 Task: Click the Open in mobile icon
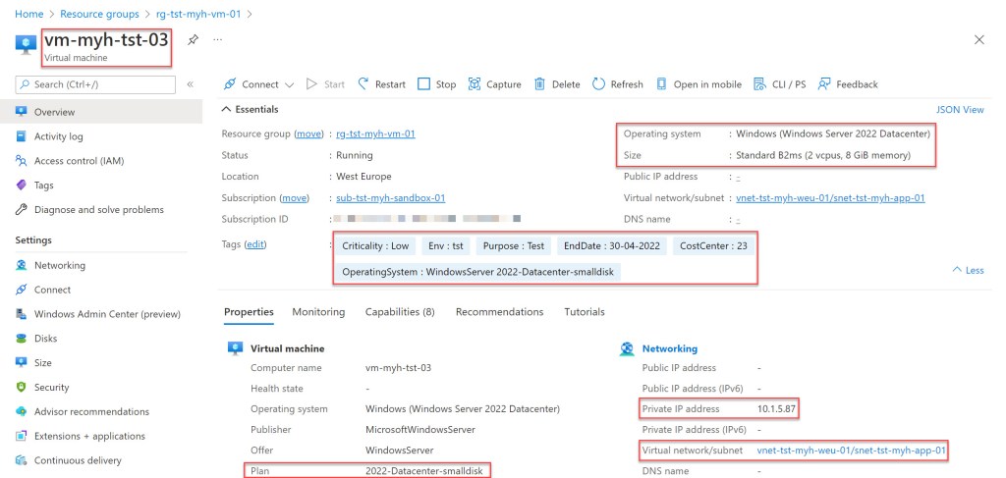tap(661, 84)
